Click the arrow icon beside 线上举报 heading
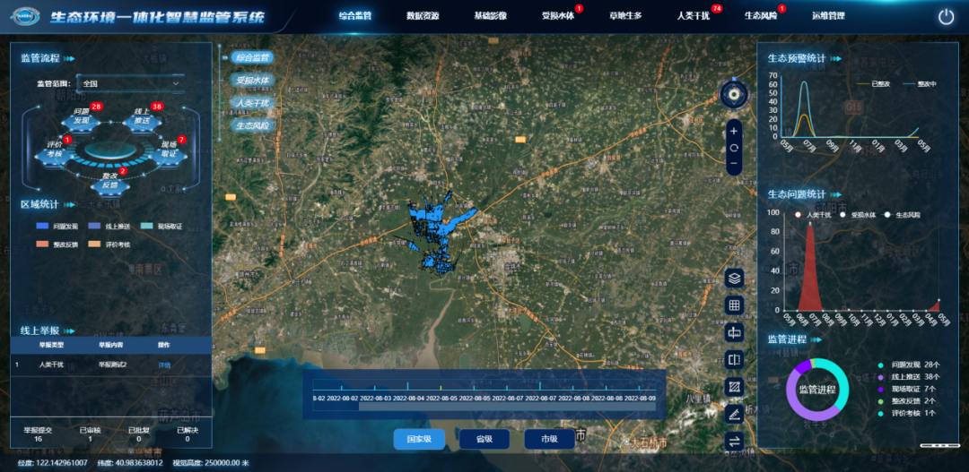969x472 pixels. (69, 331)
